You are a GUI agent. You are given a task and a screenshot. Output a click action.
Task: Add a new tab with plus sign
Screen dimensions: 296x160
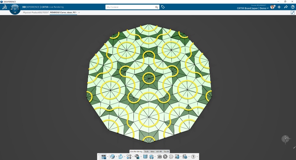tap(79, 12)
